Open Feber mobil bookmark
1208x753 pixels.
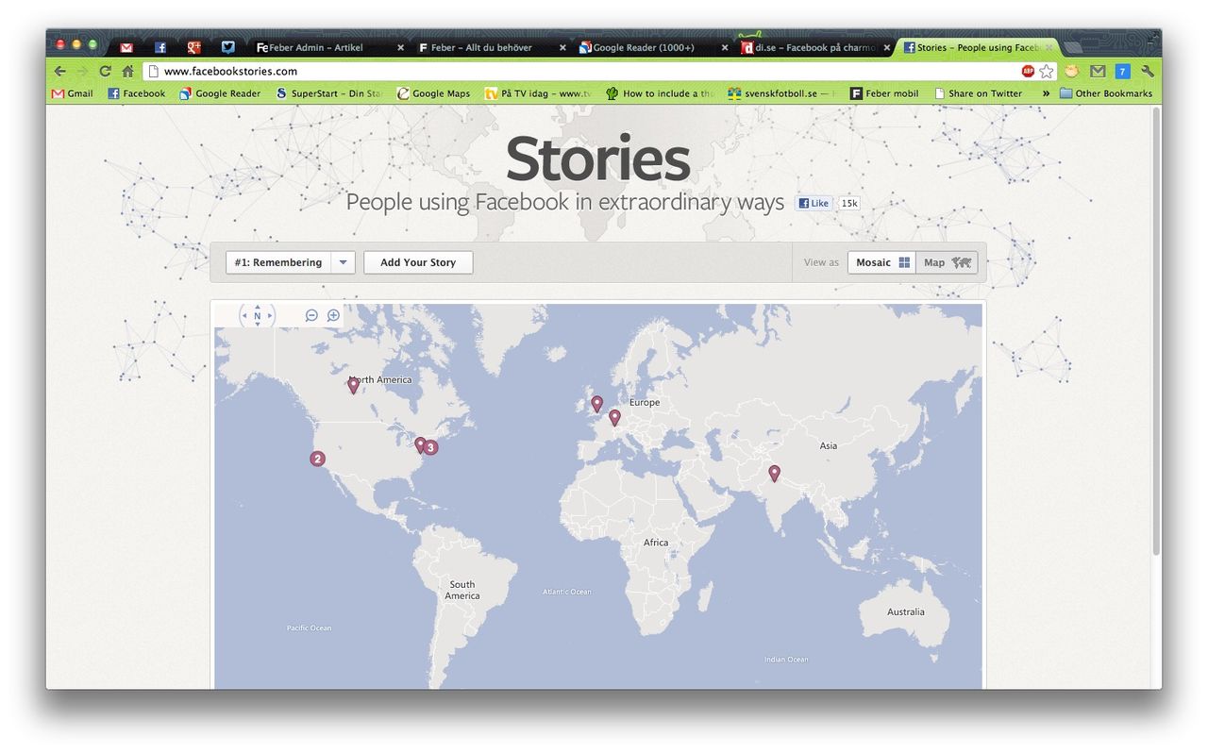[x=884, y=93]
